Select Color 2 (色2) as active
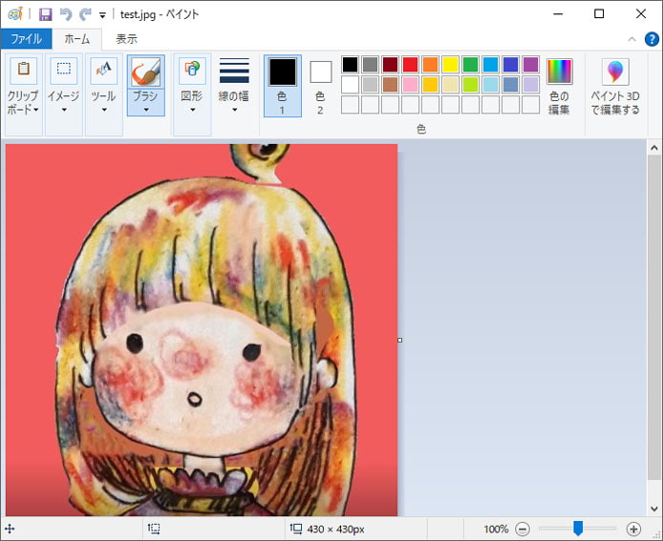The height and width of the screenshot is (541, 663). click(x=320, y=85)
